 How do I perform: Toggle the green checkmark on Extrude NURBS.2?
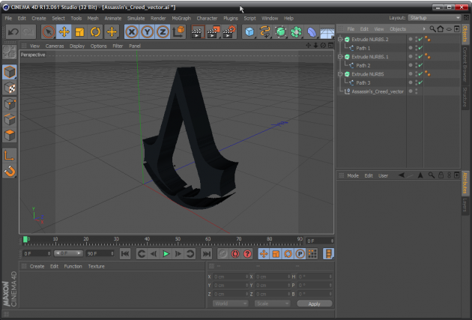(x=420, y=39)
